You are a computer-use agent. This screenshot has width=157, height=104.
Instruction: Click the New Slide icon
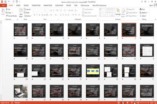click(21, 10)
